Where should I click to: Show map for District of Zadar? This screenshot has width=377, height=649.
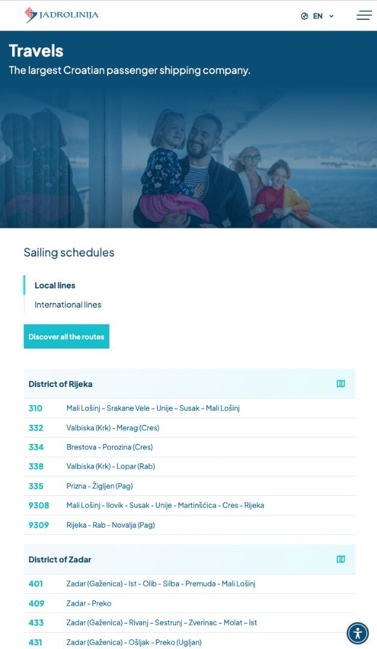[340, 559]
